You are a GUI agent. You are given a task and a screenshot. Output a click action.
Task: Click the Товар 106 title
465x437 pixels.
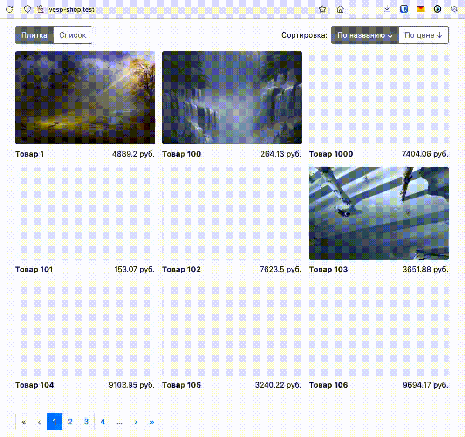[x=328, y=385]
